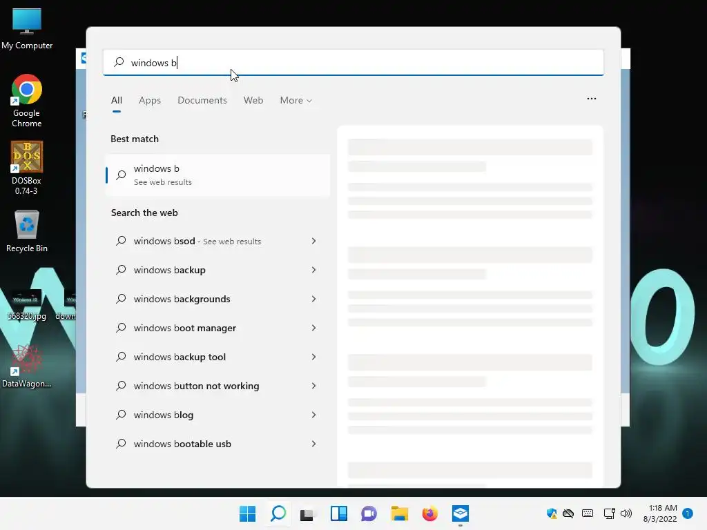707x530 pixels.
Task: Expand arrow beside 'windows bsod'
Action: pyautogui.click(x=314, y=241)
